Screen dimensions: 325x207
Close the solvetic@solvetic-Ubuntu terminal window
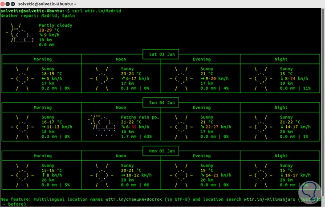click(3, 4)
